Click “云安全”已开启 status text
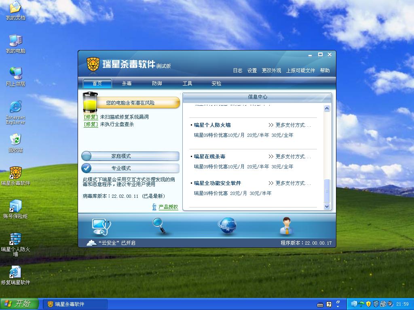The width and height of the screenshot is (414, 310). click(x=117, y=243)
